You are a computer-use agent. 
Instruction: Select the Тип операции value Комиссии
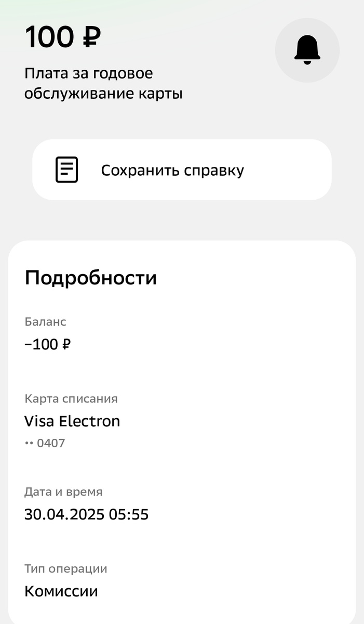tap(61, 591)
